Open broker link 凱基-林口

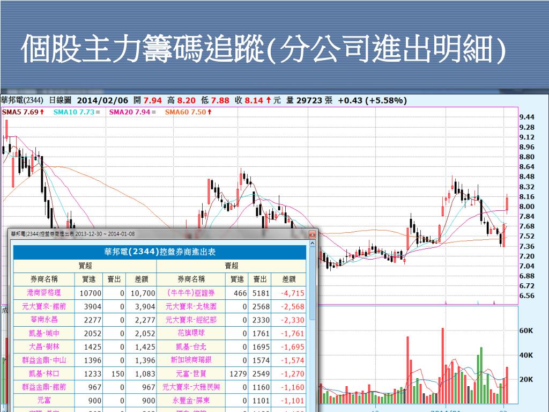44,373
